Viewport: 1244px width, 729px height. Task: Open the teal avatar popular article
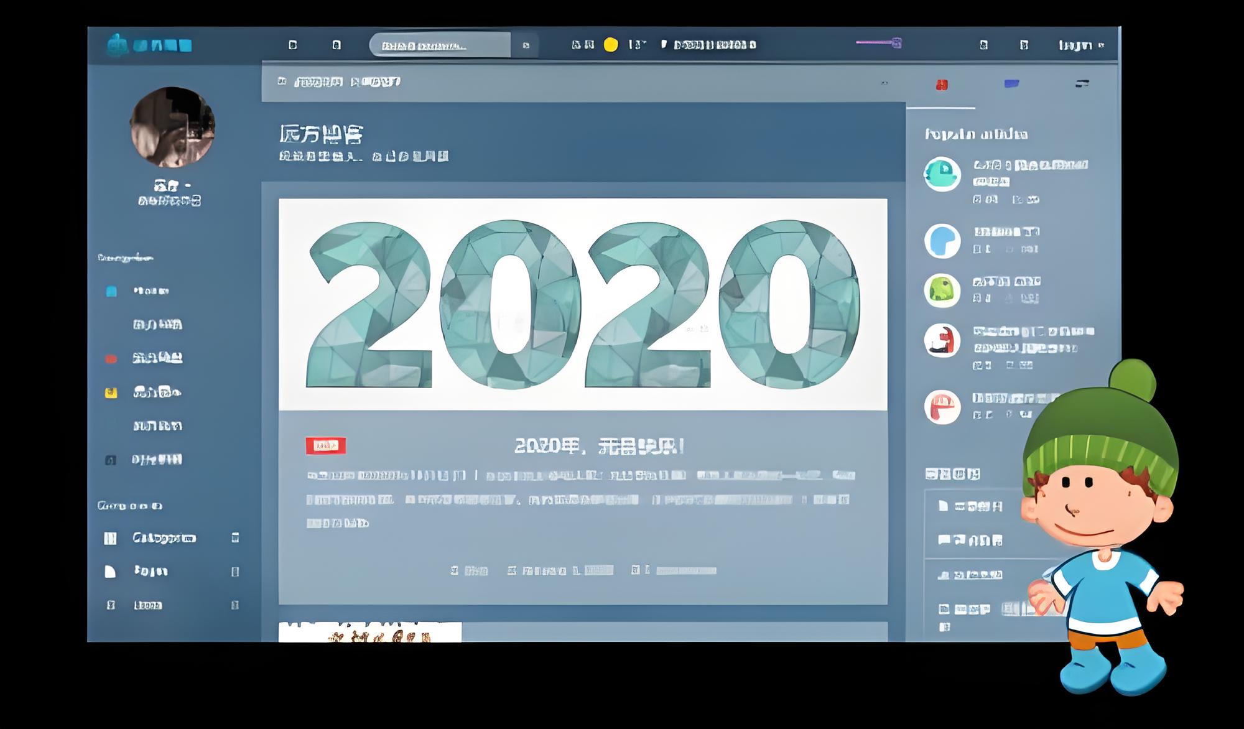(942, 174)
